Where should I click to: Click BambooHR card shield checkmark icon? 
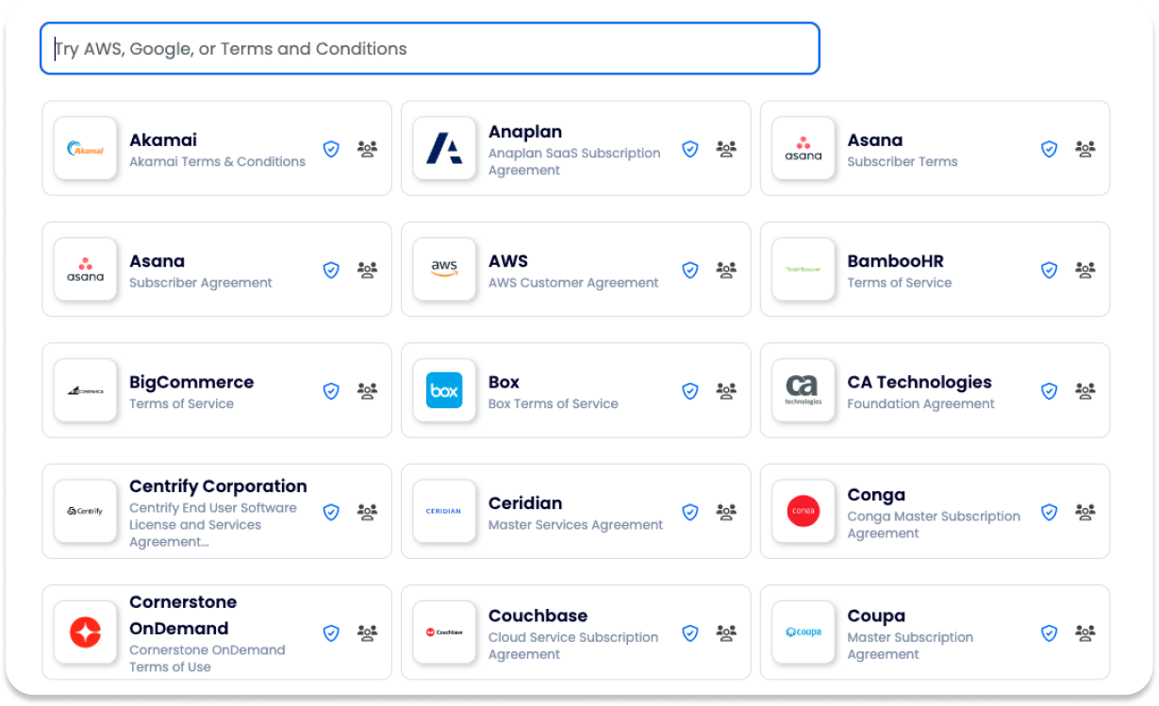point(1049,270)
